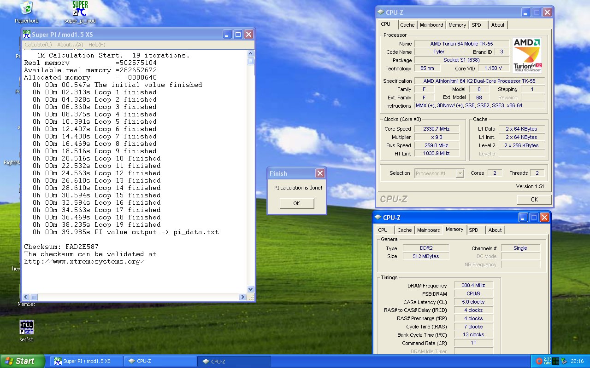This screenshot has height=368, width=590.
Task: Click the lower CPU-Z window title icon
Action: (x=378, y=218)
